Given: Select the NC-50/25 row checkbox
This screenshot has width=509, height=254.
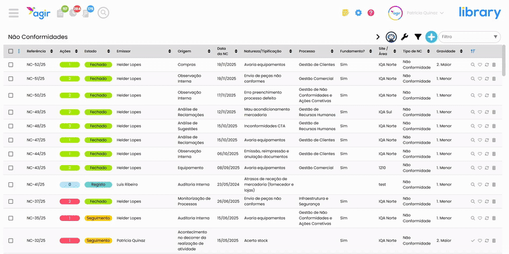Looking at the screenshot, I should pyautogui.click(x=11, y=95).
